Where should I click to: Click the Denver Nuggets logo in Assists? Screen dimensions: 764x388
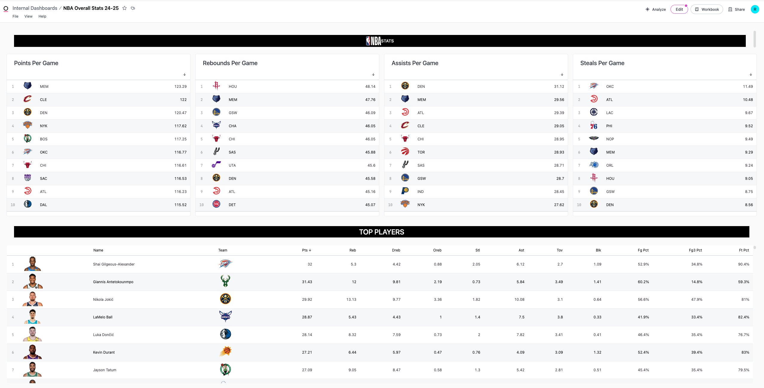pyautogui.click(x=405, y=86)
